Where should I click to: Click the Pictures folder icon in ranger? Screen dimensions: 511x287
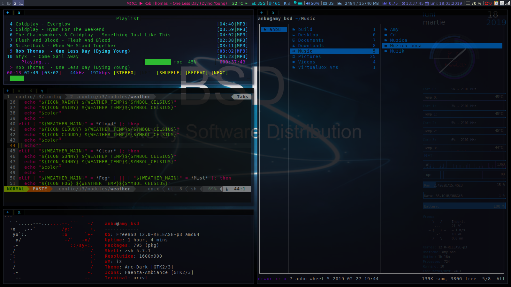coord(294,56)
